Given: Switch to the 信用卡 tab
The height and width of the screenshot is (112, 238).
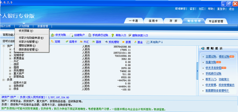Looking at the screenshot, I should tap(153, 21).
